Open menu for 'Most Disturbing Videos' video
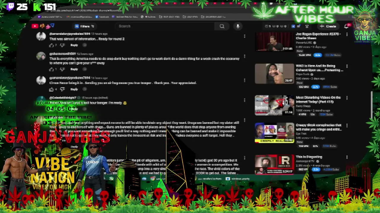 point(347,98)
